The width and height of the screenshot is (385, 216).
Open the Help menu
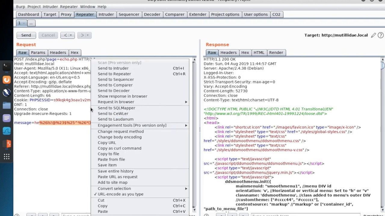[102, 7]
